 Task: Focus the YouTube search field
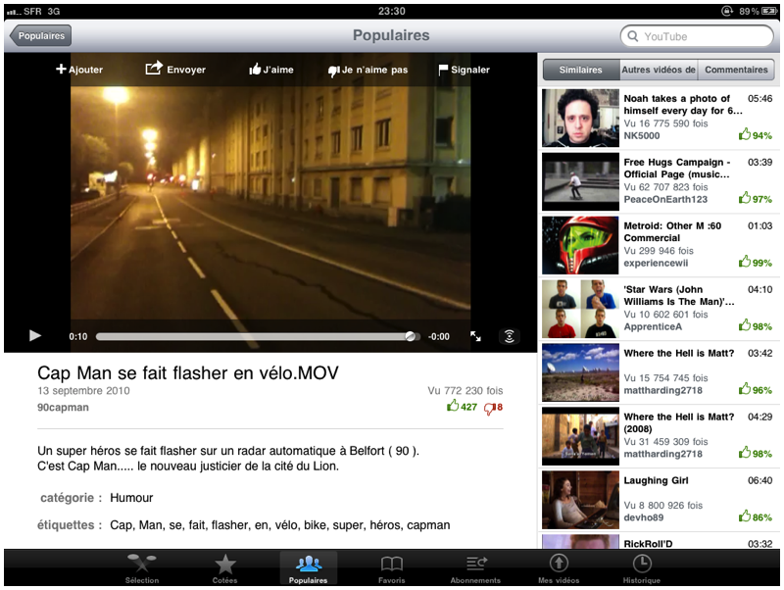(697, 36)
